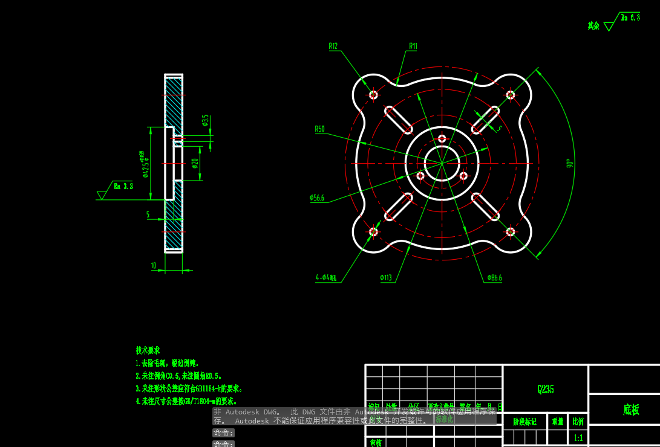660x447 pixels.
Task: Select the R12 radius dimension label
Action: click(x=333, y=47)
